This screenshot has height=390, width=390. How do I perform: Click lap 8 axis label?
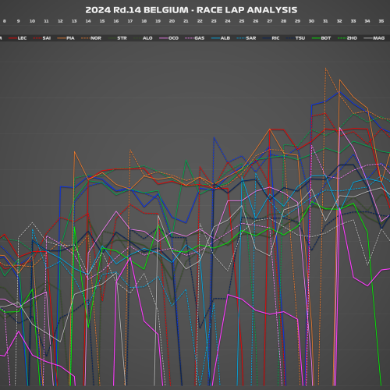tap(5, 21)
